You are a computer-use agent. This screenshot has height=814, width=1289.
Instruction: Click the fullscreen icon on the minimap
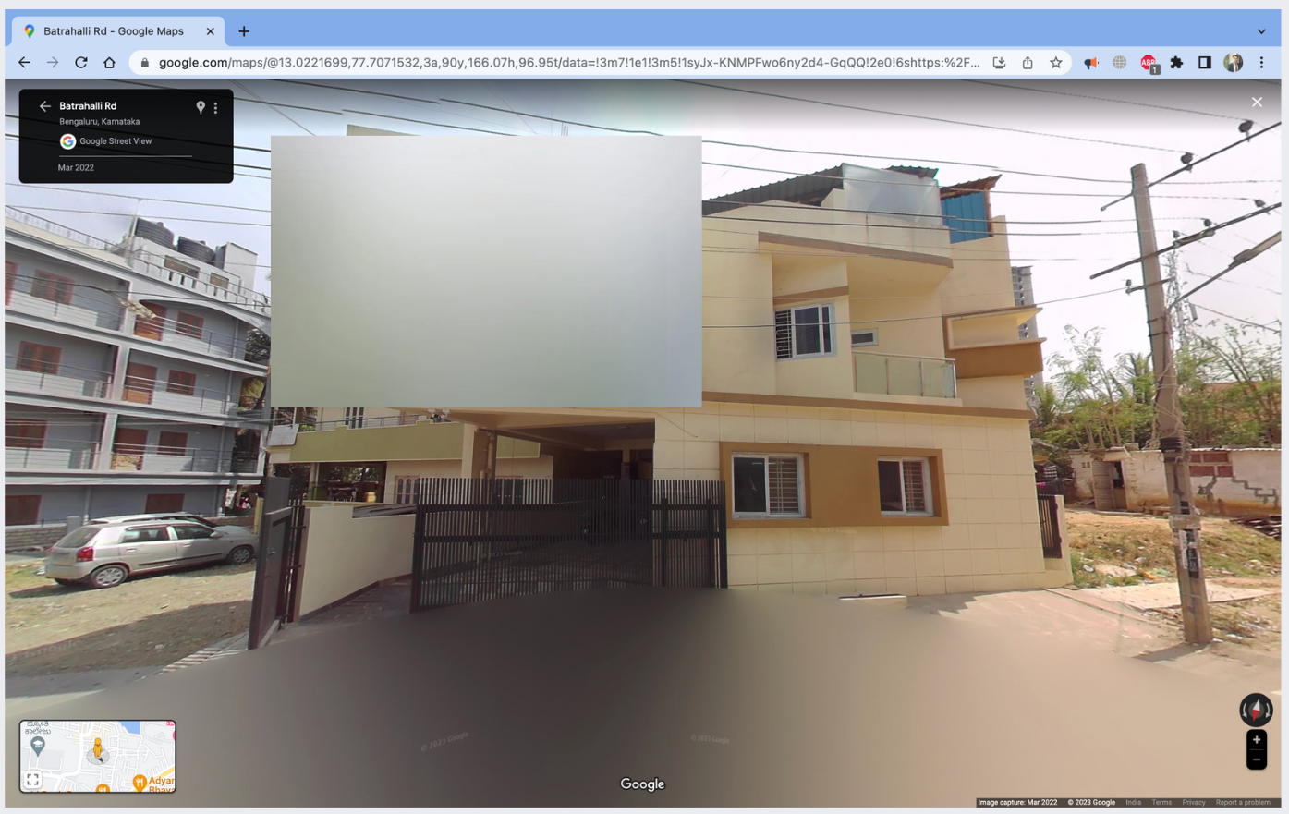32,779
